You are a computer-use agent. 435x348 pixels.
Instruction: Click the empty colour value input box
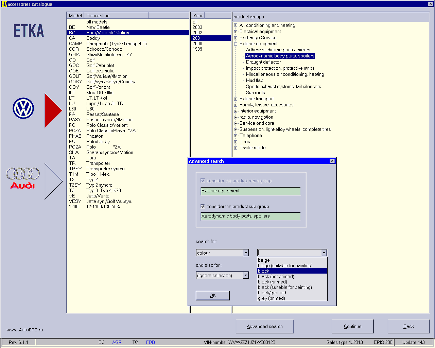(x=290, y=253)
